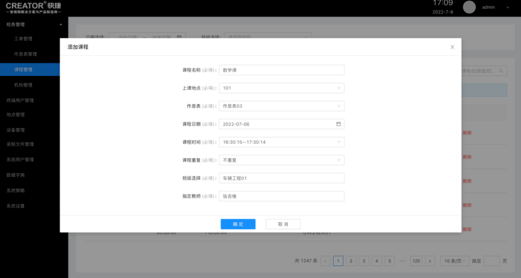Open 地点管理 in the sidebar

click(16, 114)
